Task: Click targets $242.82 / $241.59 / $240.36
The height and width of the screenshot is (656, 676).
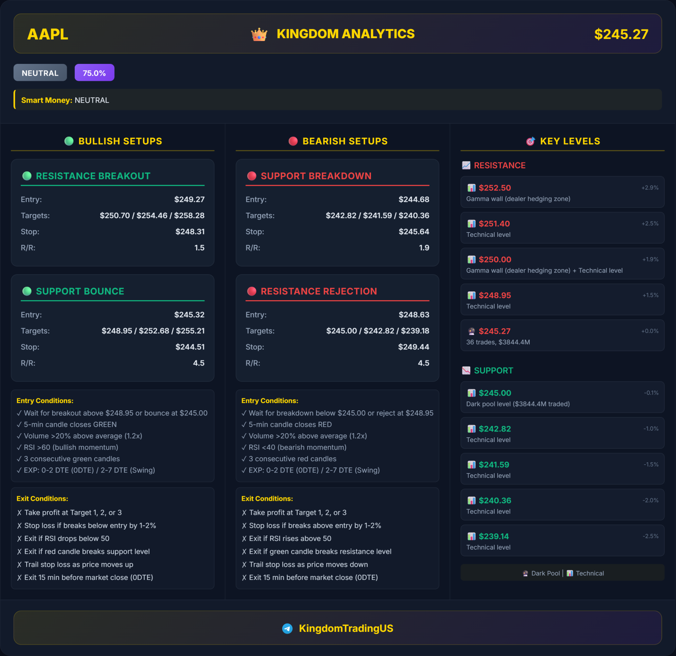Action: pyautogui.click(x=377, y=215)
